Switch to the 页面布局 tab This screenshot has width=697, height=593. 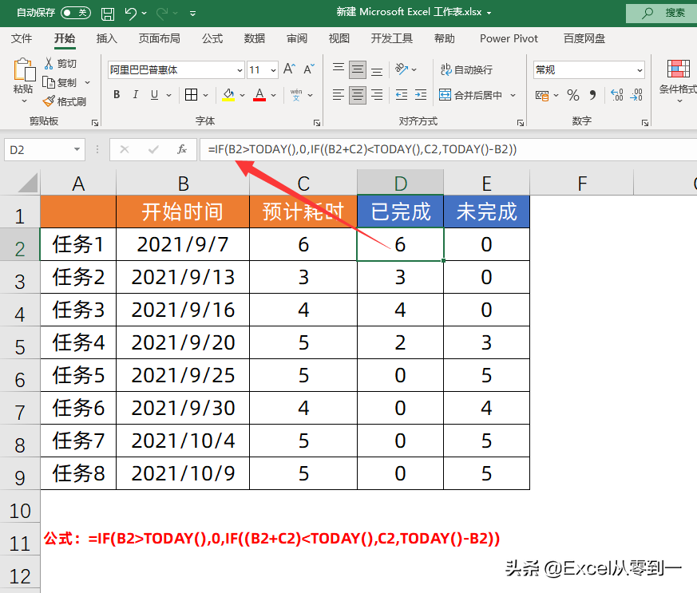159,38
